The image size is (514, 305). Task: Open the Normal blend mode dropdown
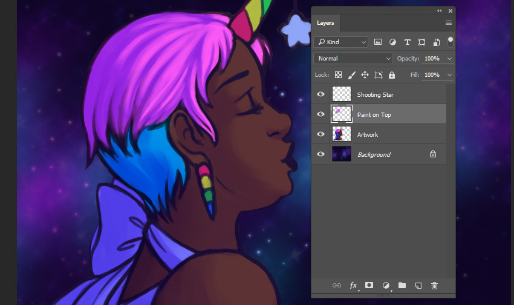click(353, 58)
